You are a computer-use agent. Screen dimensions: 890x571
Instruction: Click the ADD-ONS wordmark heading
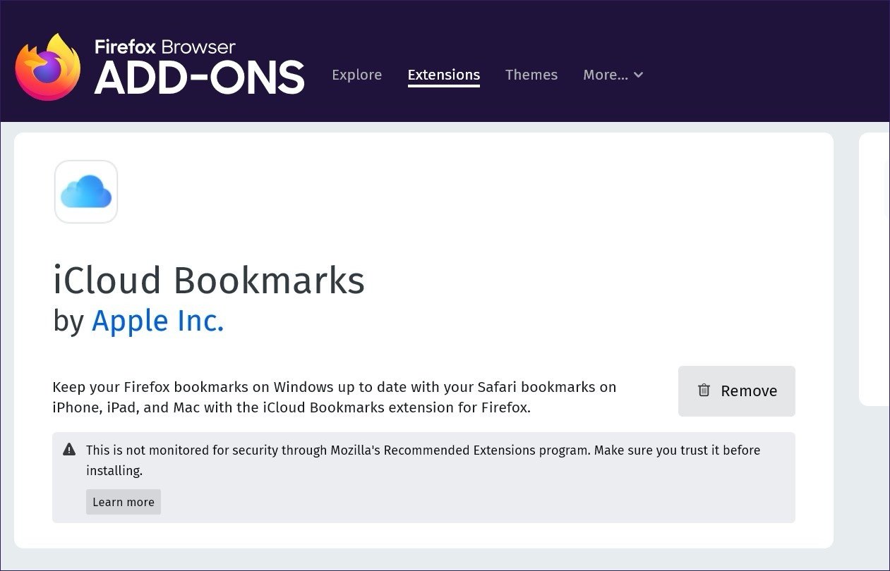pos(199,78)
